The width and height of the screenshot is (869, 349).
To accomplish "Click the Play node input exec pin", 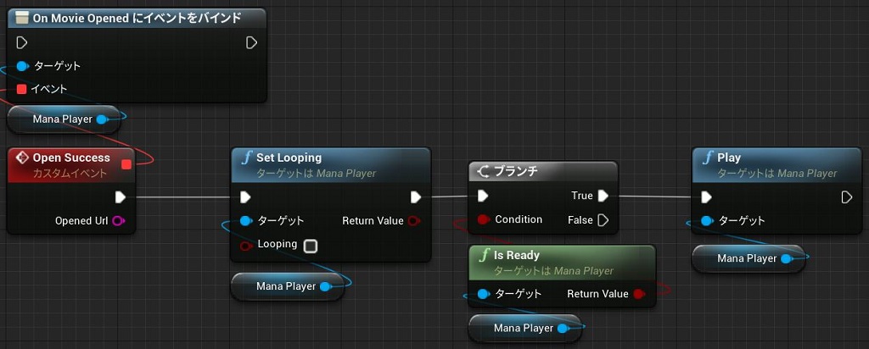I will (706, 197).
